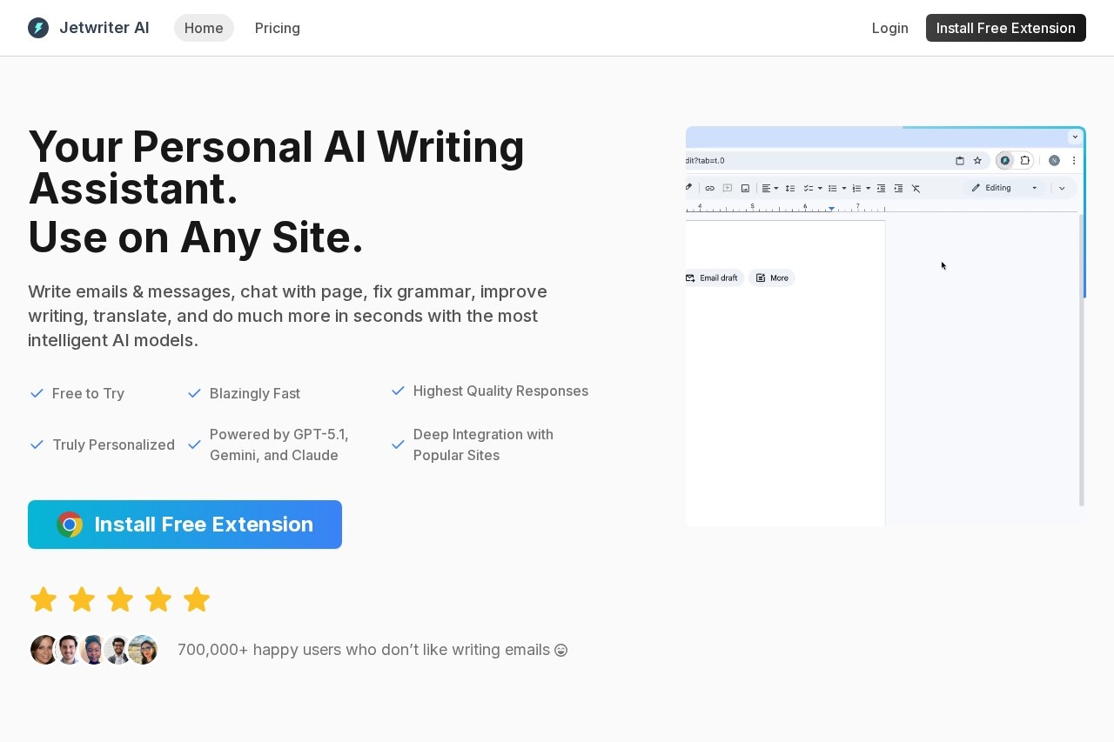Expand the alignment options dropdown
This screenshot has width=1114, height=742.
click(775, 188)
